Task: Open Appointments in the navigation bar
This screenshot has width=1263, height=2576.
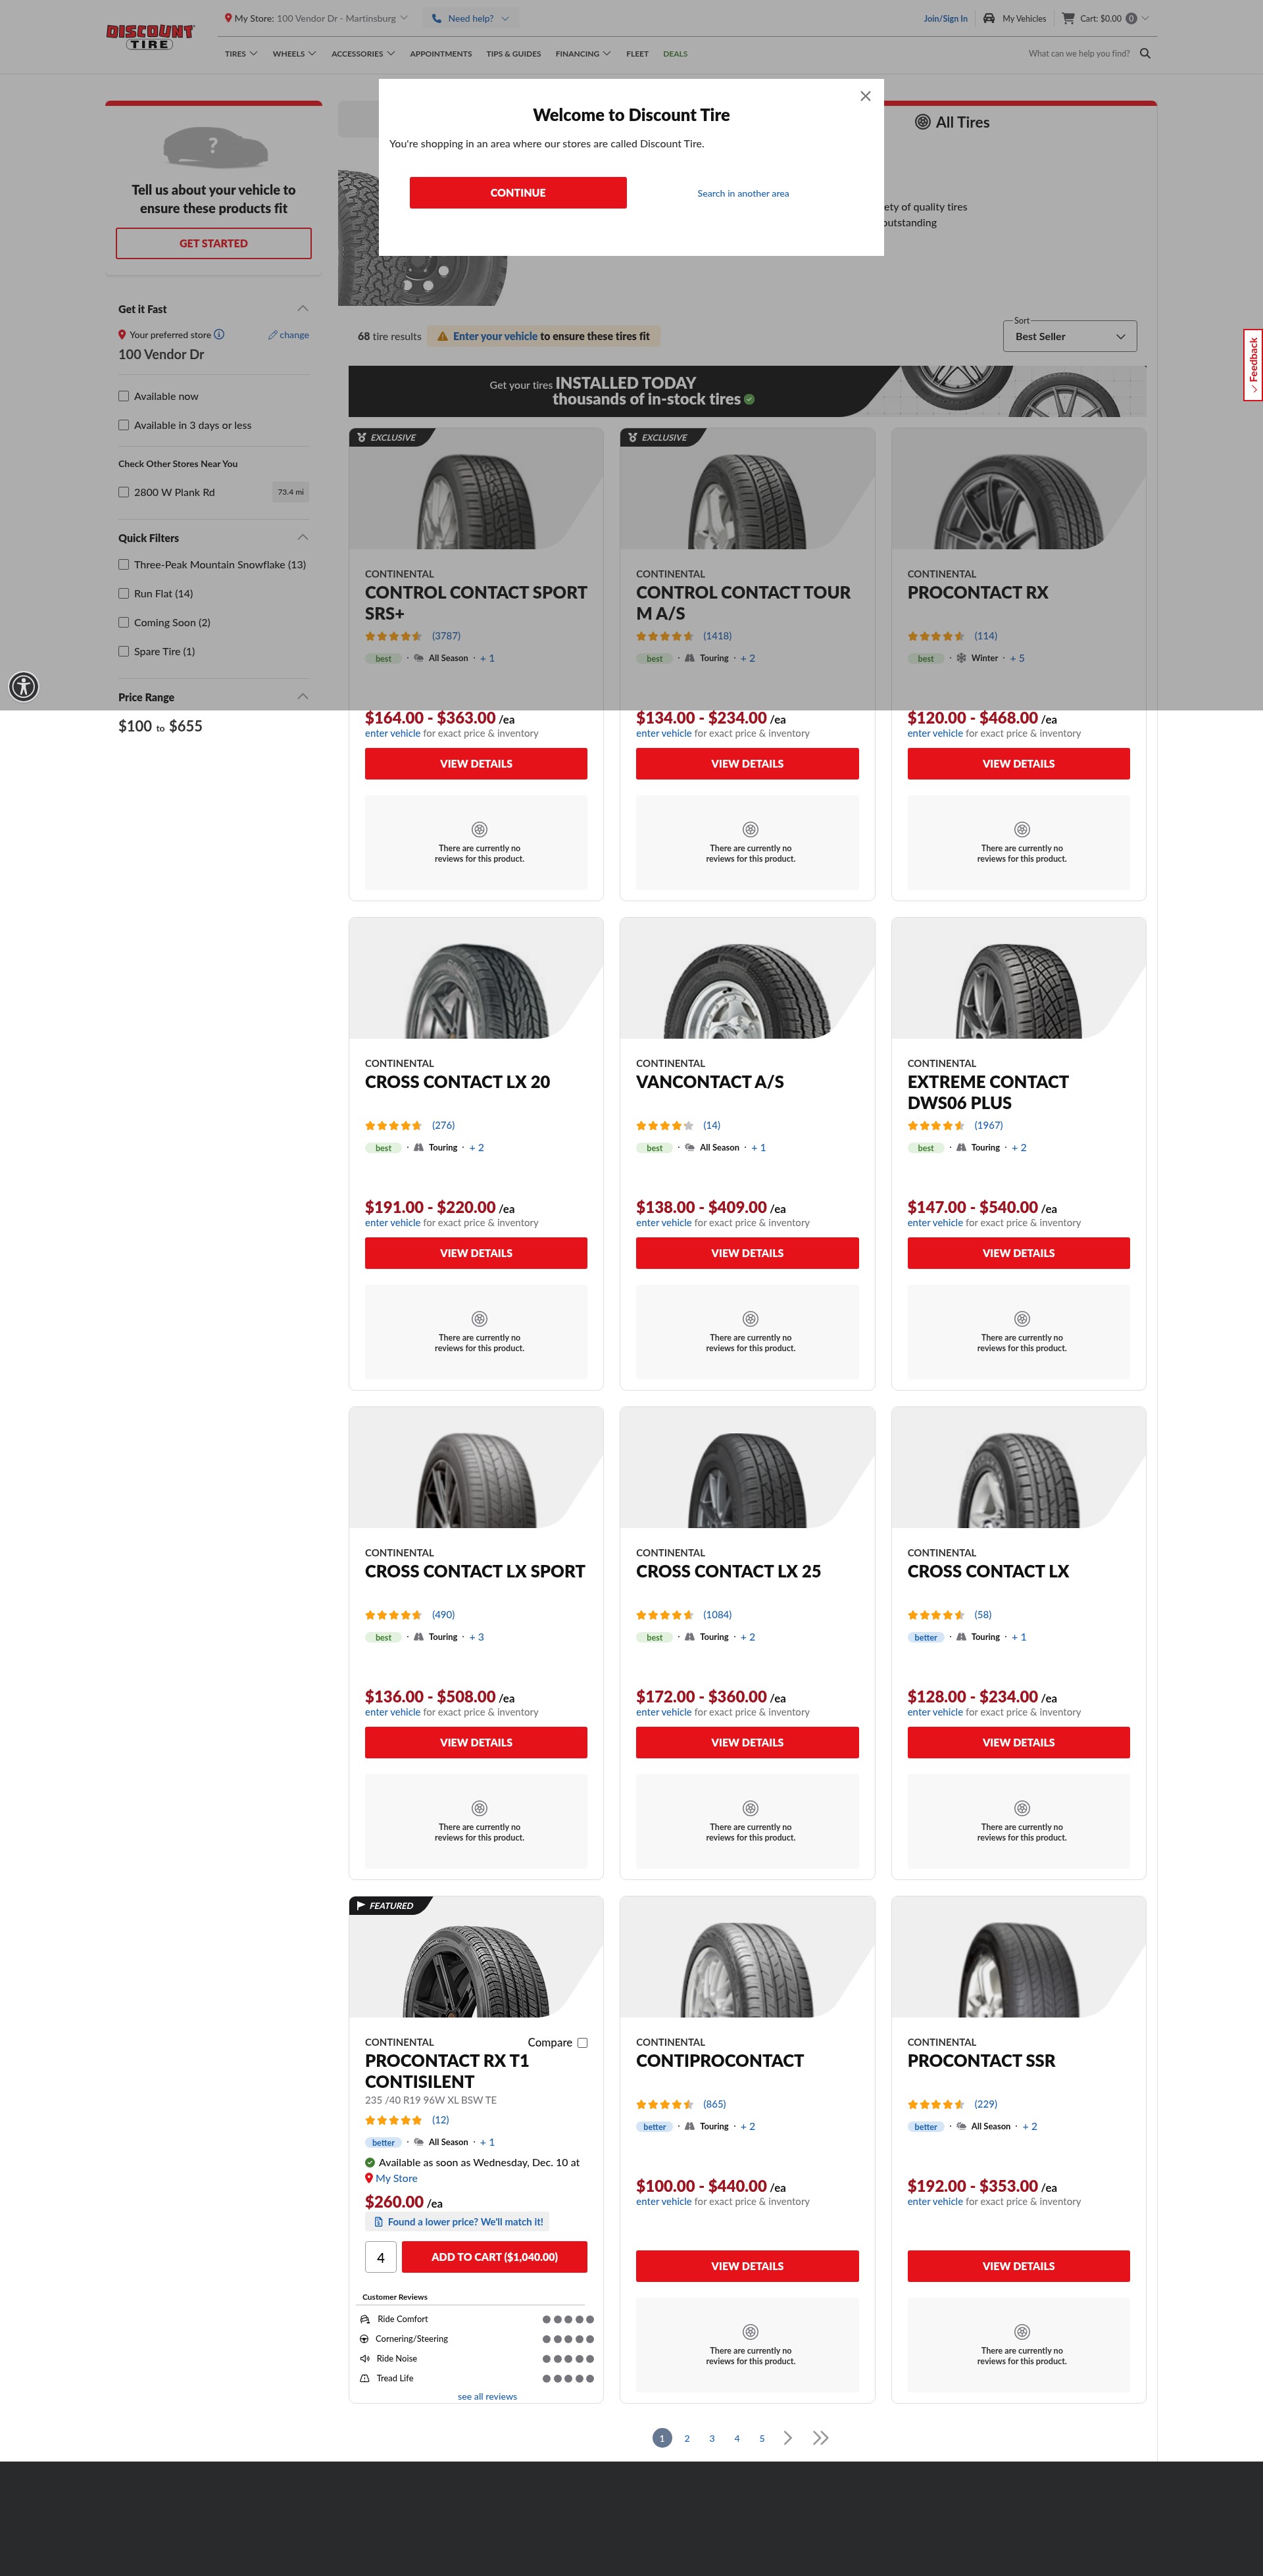Action: pos(441,54)
